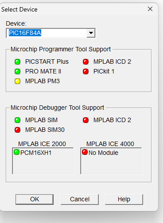
Task: Click the Cancel button
Action: coord(80,199)
